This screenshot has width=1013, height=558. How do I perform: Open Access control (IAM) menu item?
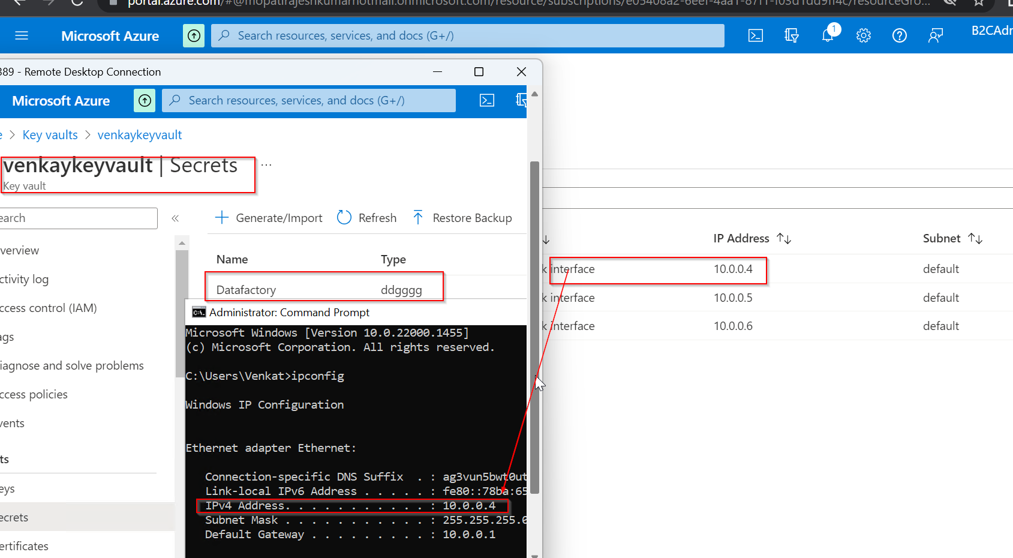click(49, 308)
